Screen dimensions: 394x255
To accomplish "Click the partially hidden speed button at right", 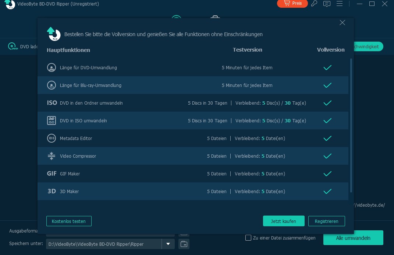I will click(368, 46).
